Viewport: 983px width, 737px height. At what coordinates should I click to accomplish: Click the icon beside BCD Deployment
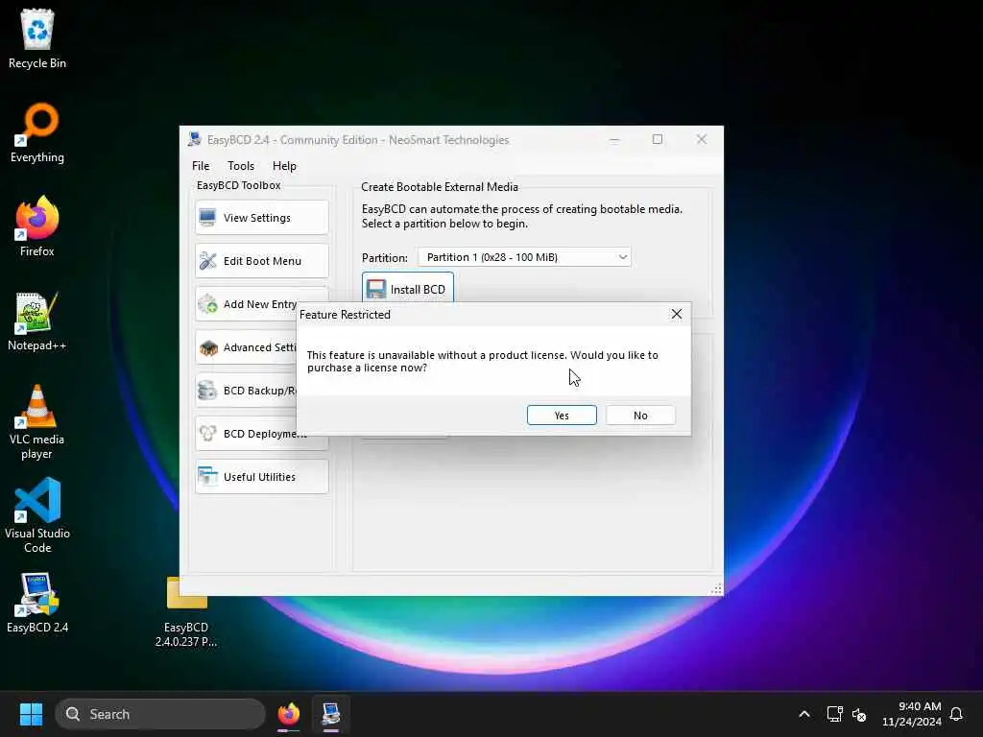[207, 433]
